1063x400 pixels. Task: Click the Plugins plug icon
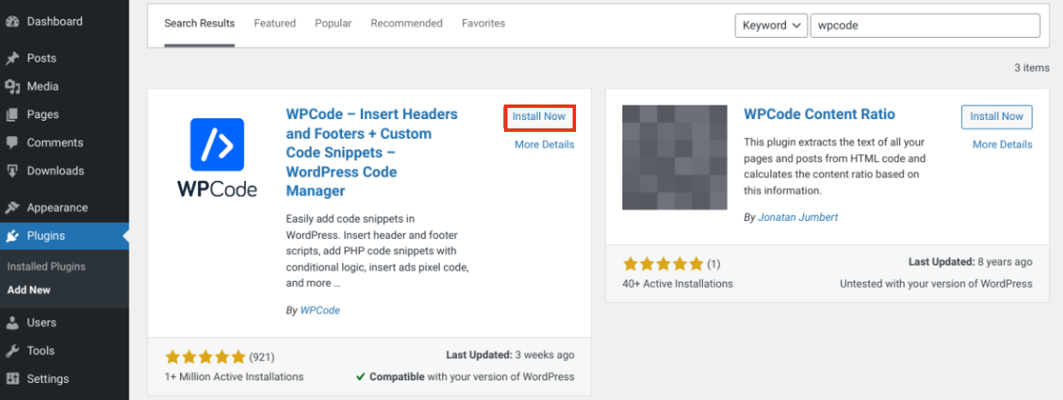coord(12,236)
